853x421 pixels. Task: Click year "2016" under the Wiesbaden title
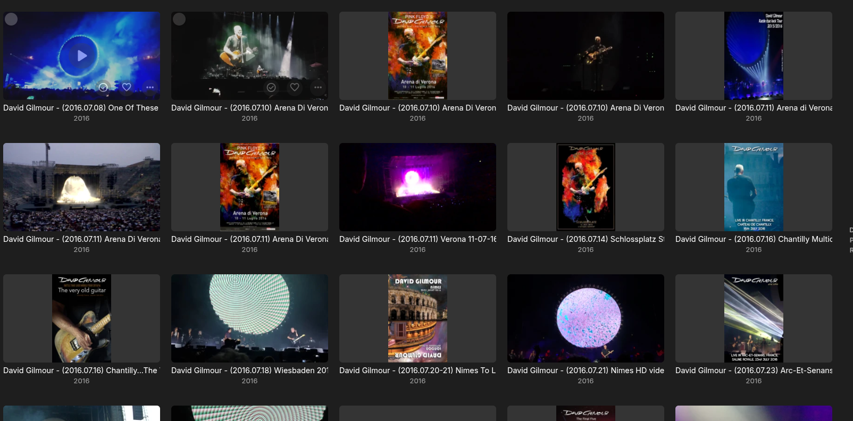(249, 381)
